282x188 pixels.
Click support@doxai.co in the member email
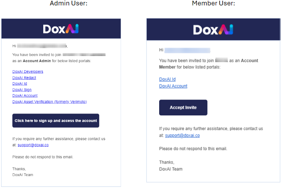pyautogui.click(x=182, y=135)
